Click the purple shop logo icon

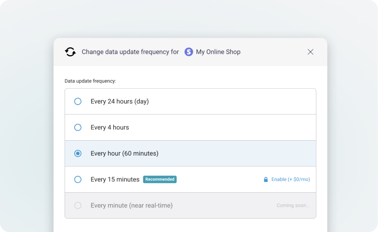point(189,52)
